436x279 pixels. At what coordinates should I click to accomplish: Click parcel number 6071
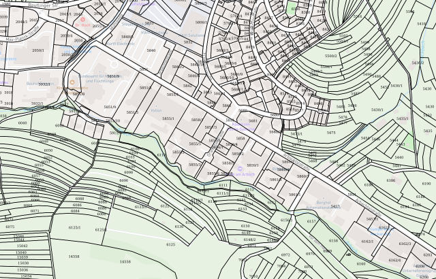tap(35, 211)
